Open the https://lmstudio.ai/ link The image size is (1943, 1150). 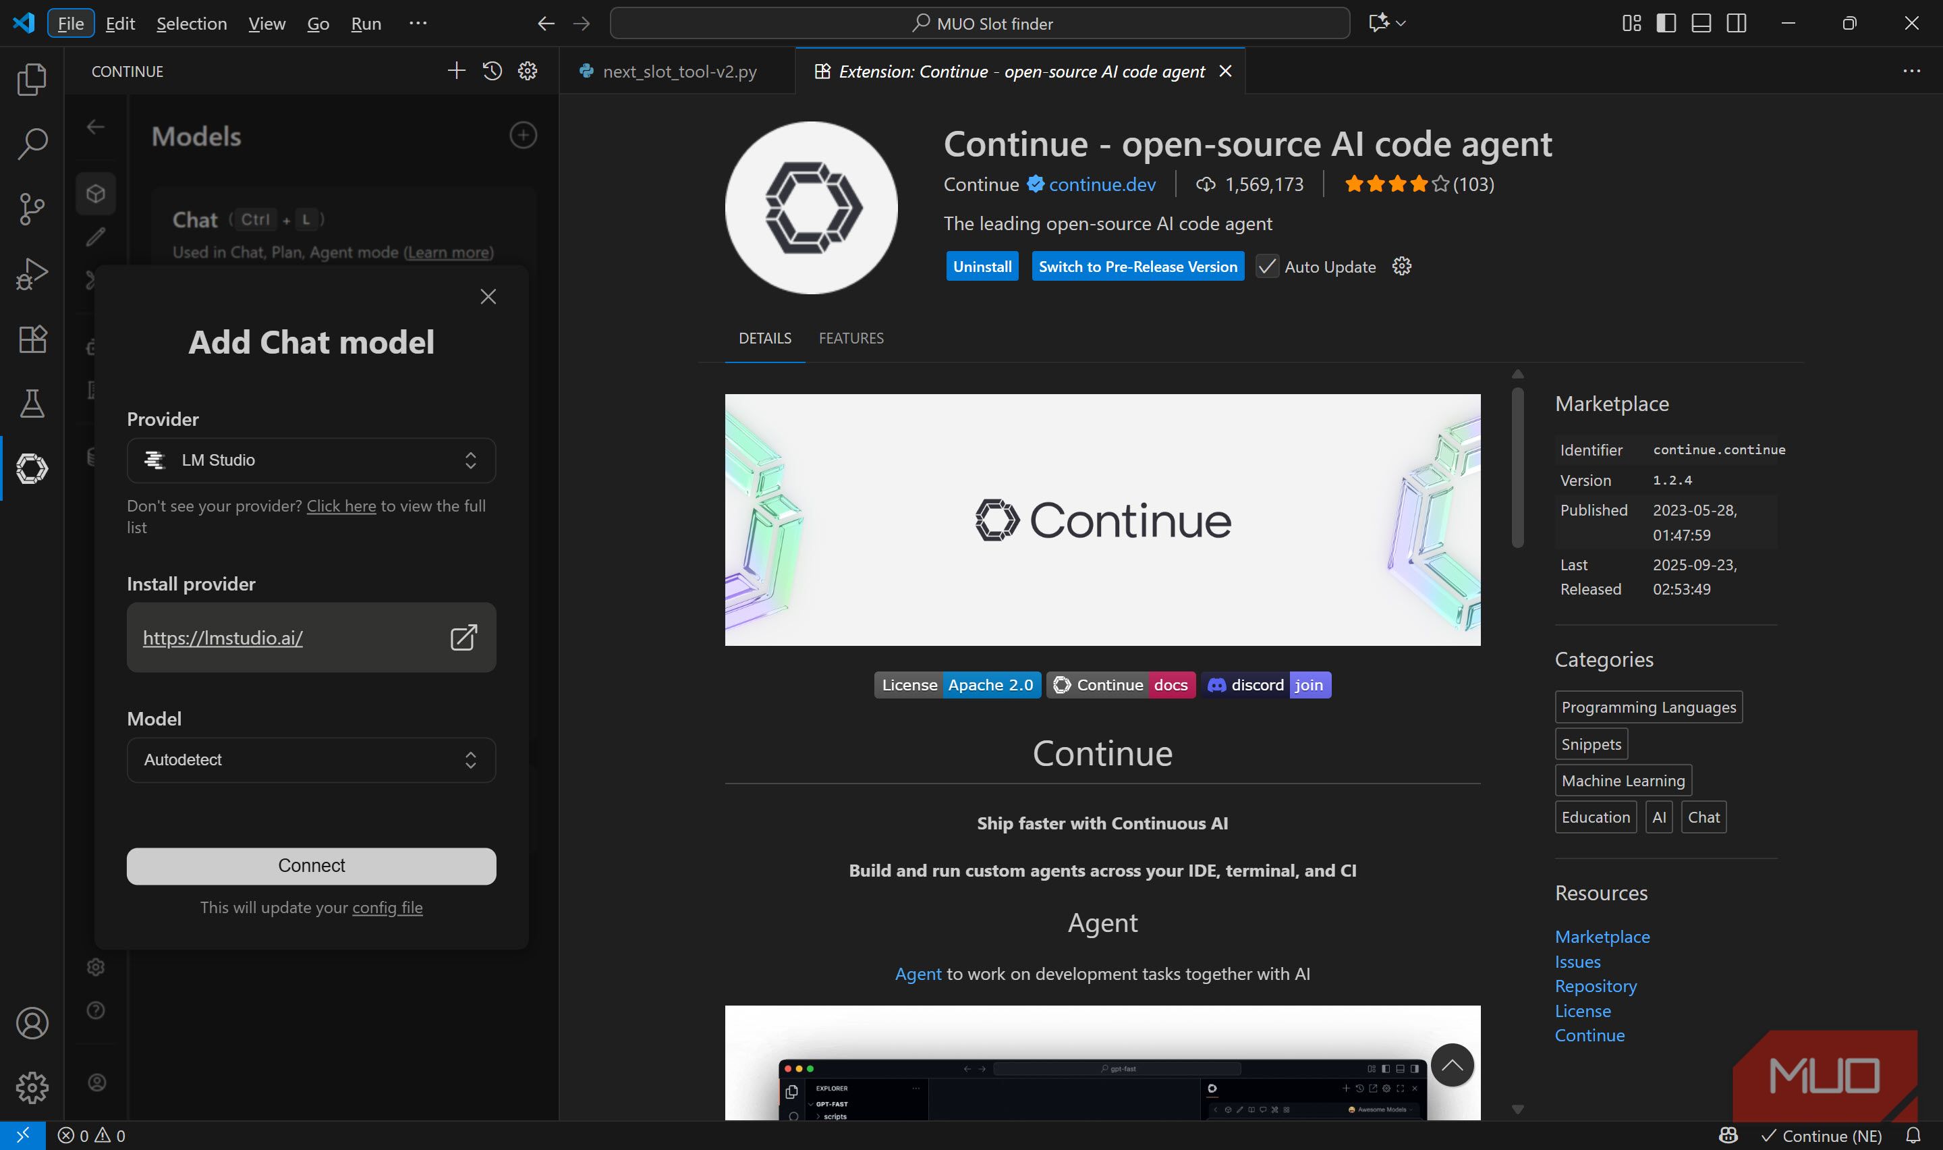click(223, 638)
